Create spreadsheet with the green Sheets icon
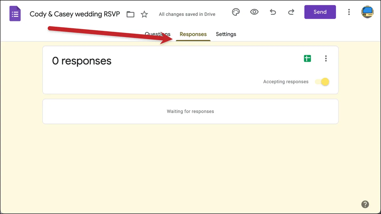Screen dimensions: 381x214 (307, 59)
